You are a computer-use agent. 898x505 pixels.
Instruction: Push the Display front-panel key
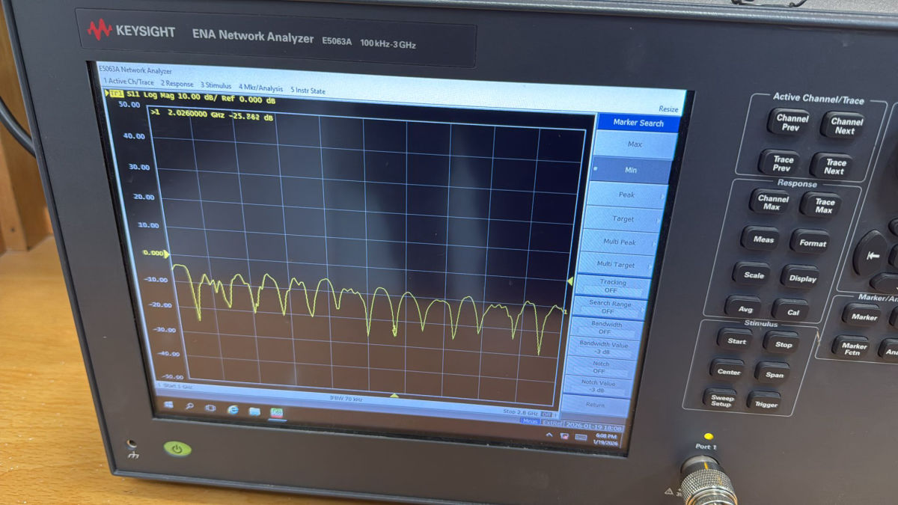(802, 278)
